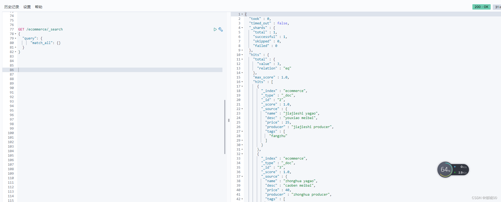The width and height of the screenshot is (501, 202).
Task: Click the "name" : "zhonghua yagao" line
Action: [291, 181]
